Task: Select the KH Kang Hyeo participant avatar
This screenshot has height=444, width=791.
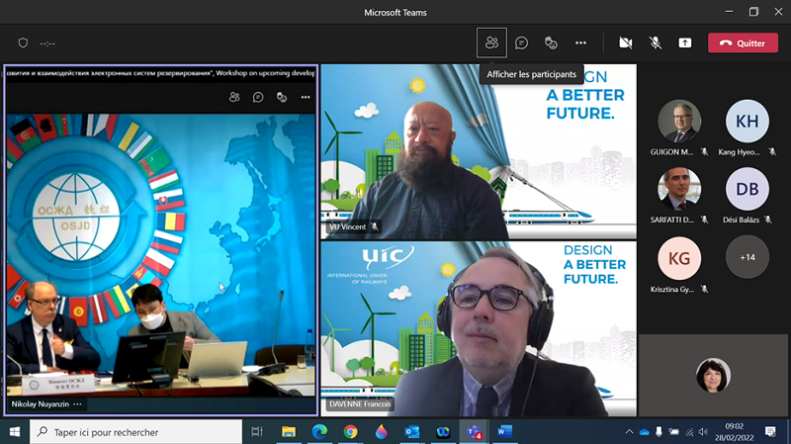Action: click(x=747, y=122)
